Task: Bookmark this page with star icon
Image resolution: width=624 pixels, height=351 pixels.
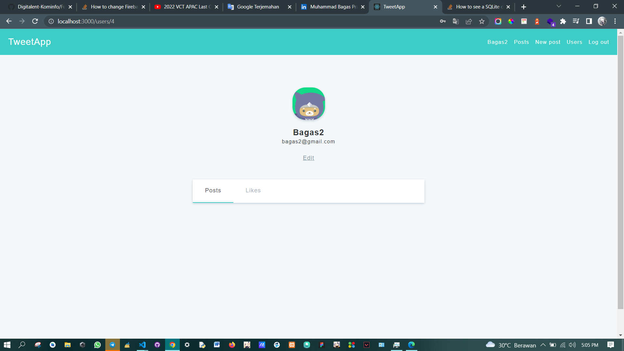Action: [x=482, y=21]
